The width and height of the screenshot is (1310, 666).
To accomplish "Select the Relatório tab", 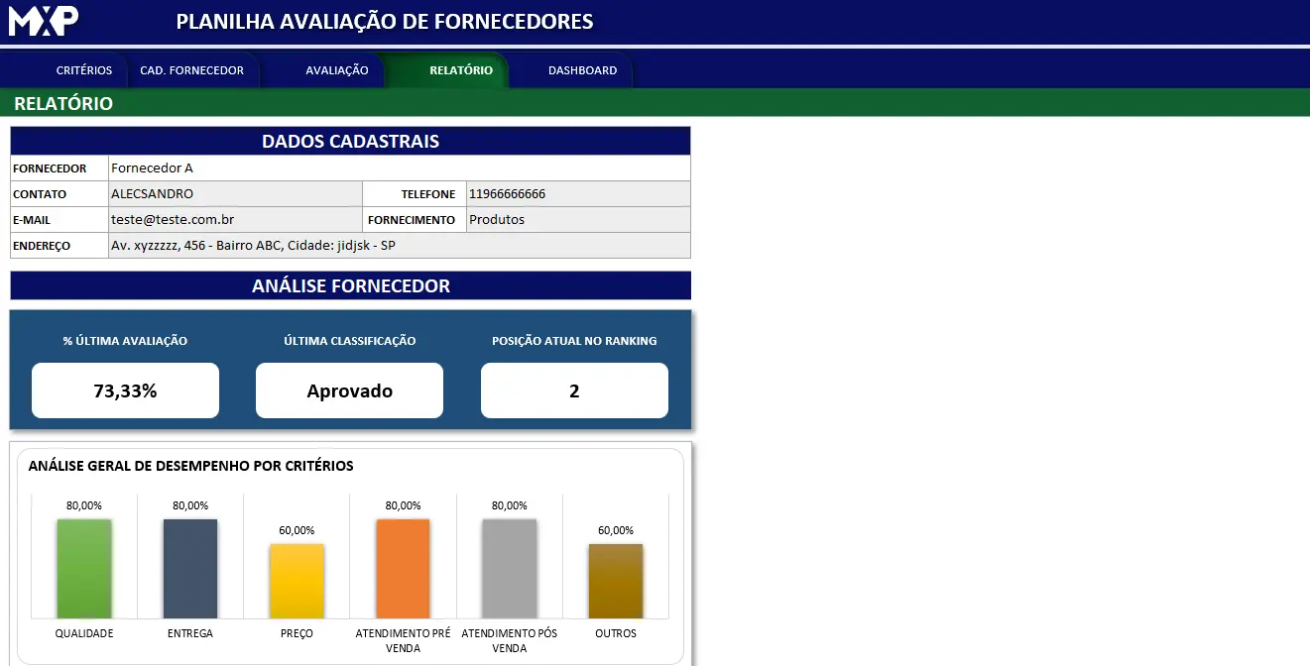I will 460,70.
